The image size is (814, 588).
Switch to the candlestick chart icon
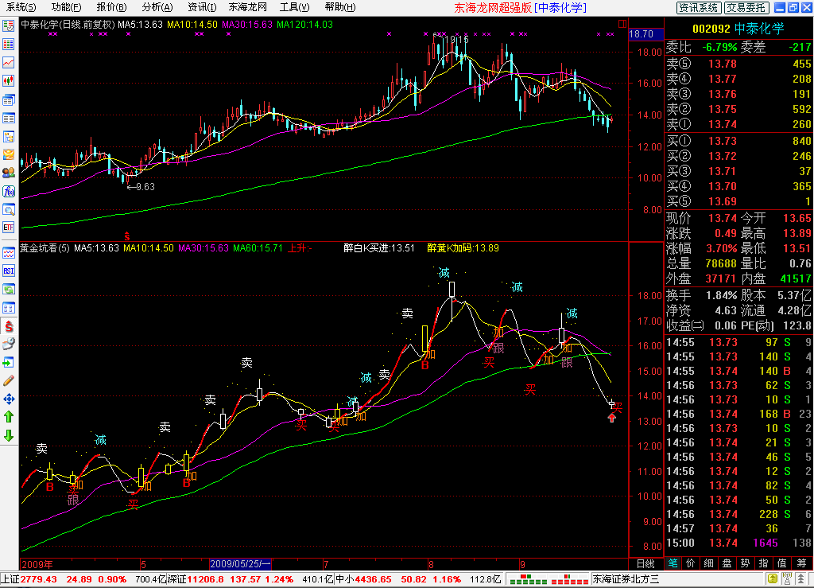coord(8,81)
